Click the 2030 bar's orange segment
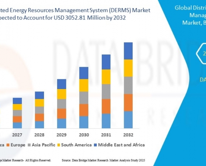 pos(84,110)
